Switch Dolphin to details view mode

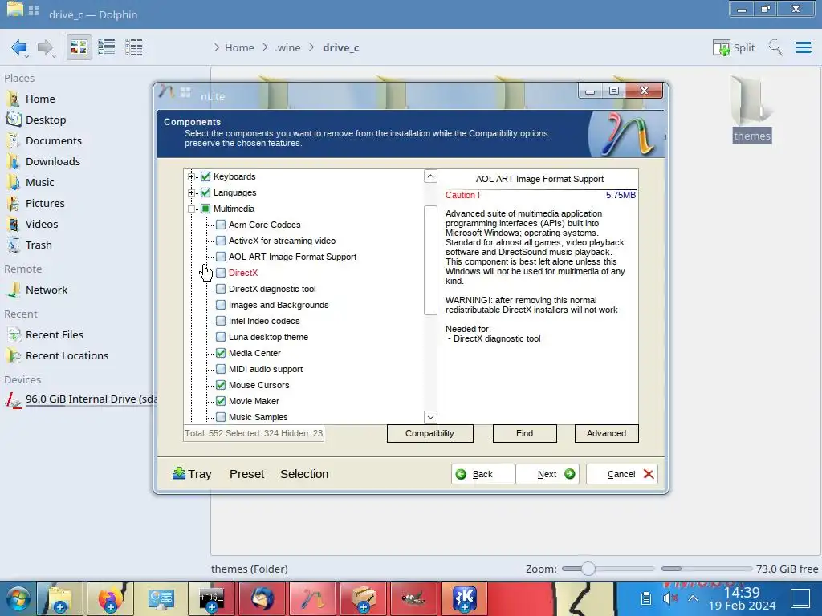click(x=134, y=47)
